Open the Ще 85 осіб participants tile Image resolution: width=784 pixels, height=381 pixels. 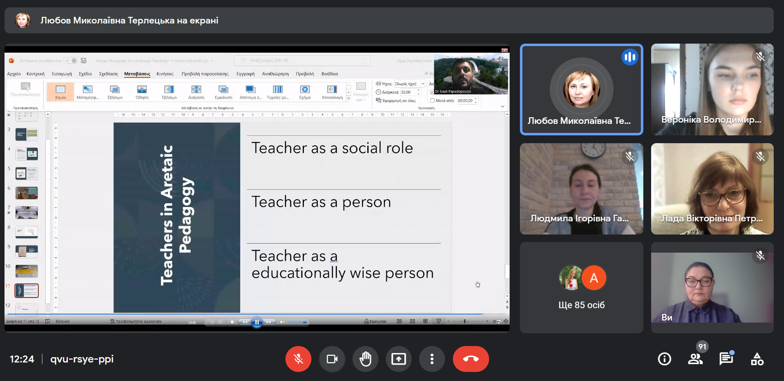(x=581, y=288)
